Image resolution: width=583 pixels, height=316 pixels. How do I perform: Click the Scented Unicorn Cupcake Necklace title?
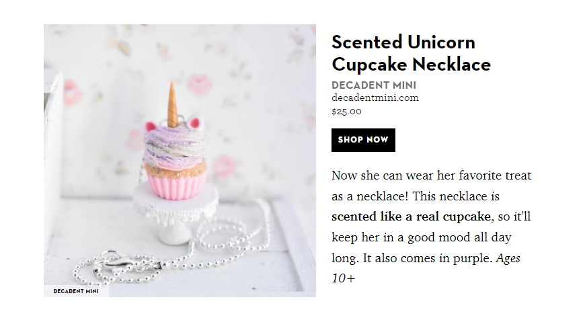(x=411, y=54)
